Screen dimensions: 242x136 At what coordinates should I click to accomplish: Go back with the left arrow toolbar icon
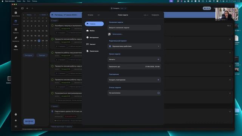[x=27, y=8]
